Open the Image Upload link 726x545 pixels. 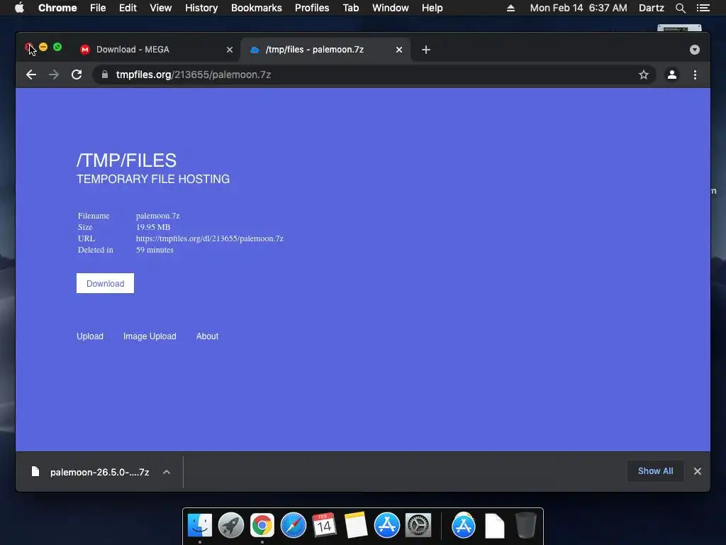click(x=150, y=336)
